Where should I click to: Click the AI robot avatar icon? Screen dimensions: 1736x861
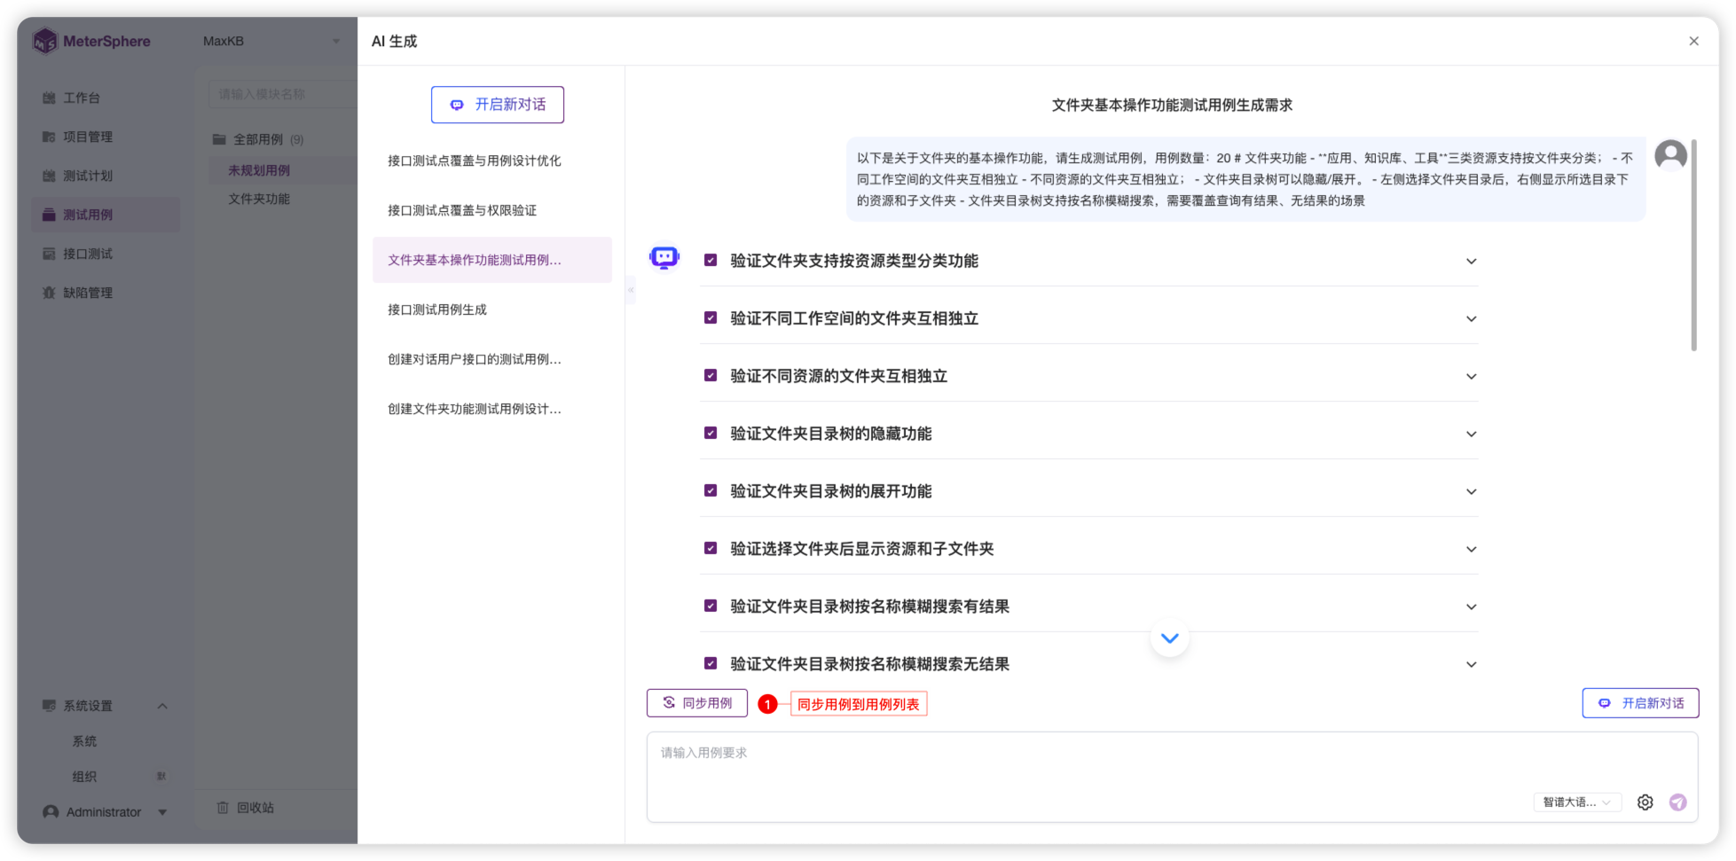point(664,257)
